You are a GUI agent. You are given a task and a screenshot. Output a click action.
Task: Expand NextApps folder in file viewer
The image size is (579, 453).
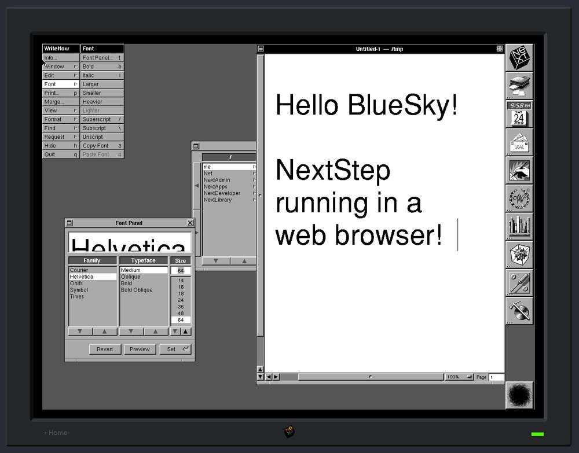click(x=229, y=187)
